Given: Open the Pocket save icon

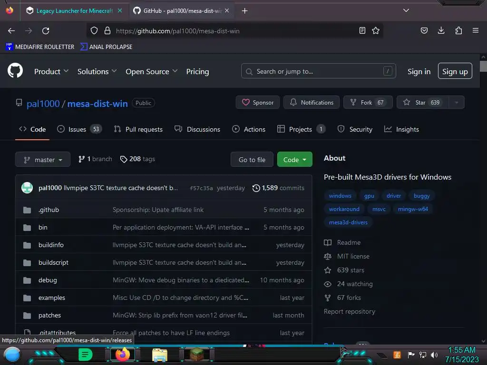Looking at the screenshot, I should point(424,31).
